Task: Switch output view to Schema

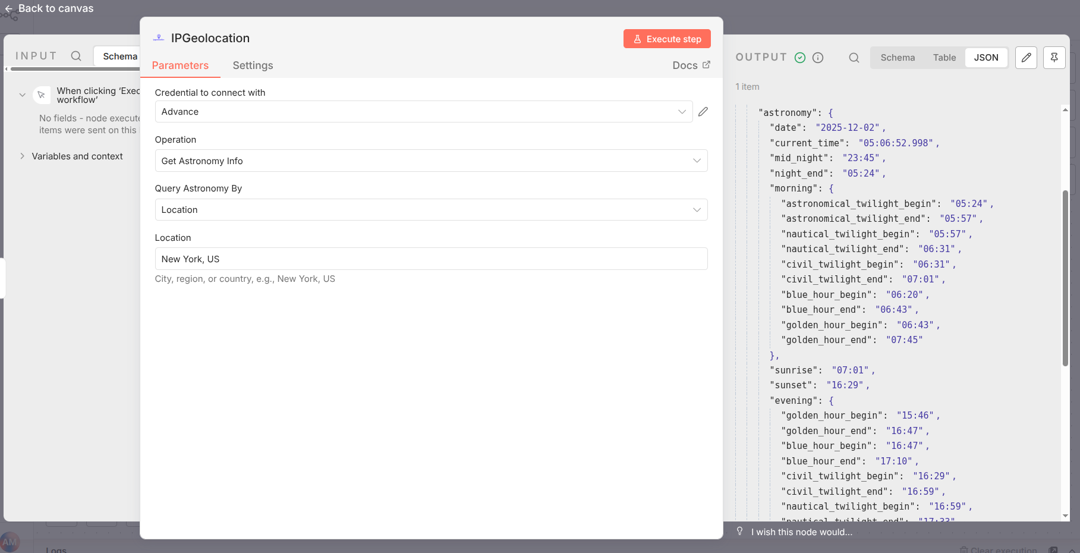Action: point(898,58)
